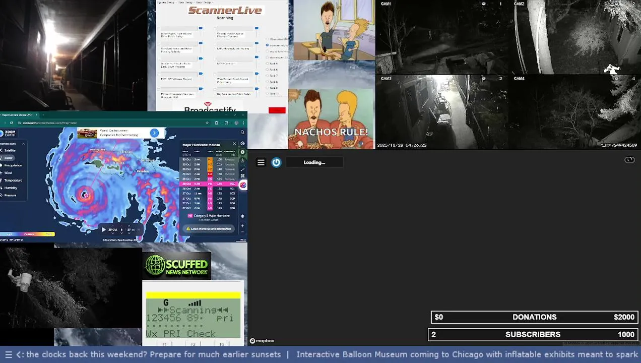The image size is (641, 363).
Task: Click the Nachos Rule cartoon image
Action: click(332, 119)
